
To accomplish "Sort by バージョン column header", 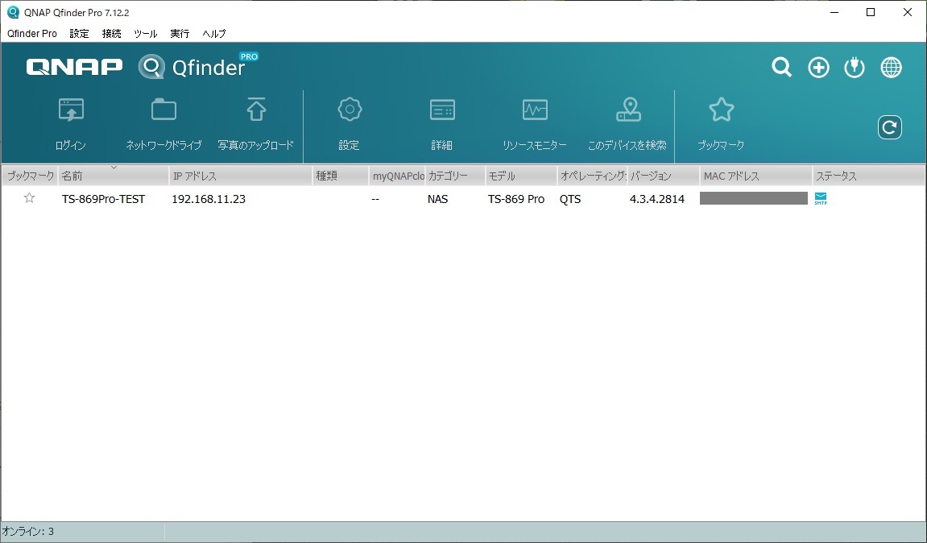I will click(664, 176).
